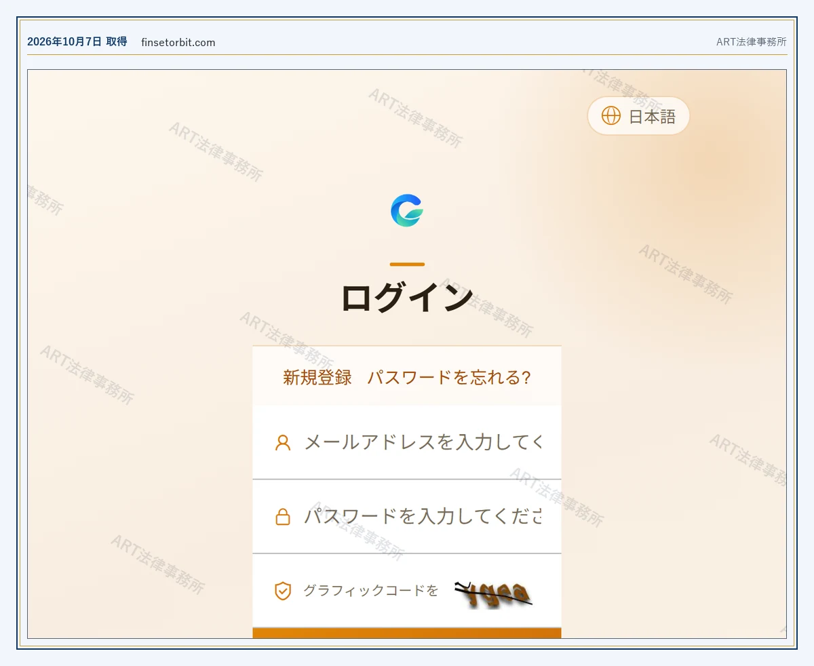Click the orange login button
This screenshot has width=814, height=666.
tap(407, 633)
